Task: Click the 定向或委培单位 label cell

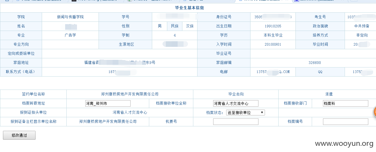Action: [x=21, y=54]
